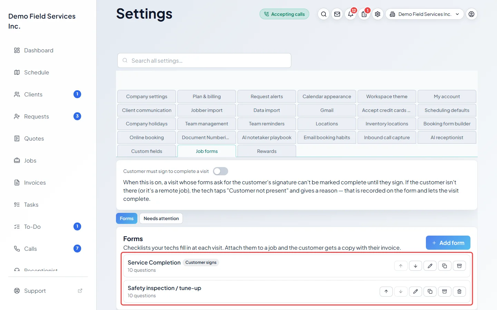Select the AI receptionist tab
The width and height of the screenshot is (497, 310).
tap(447, 137)
